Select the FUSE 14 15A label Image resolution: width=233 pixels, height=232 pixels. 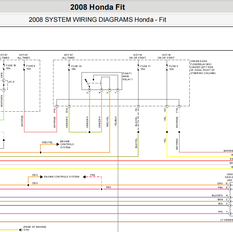coord(76,68)
